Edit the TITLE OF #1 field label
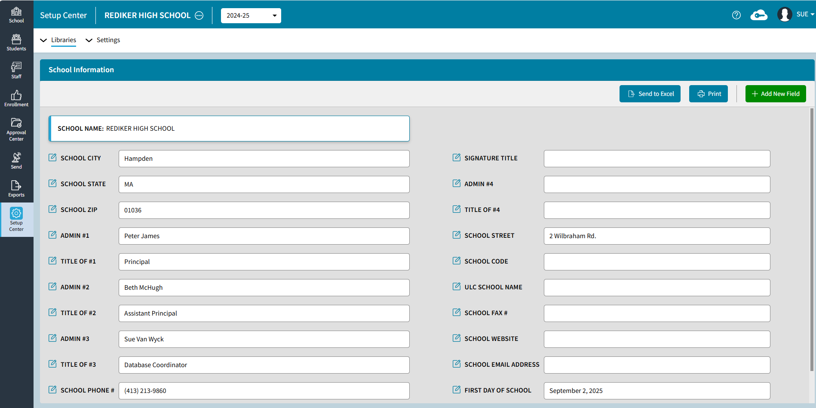The width and height of the screenshot is (816, 408). point(52,261)
